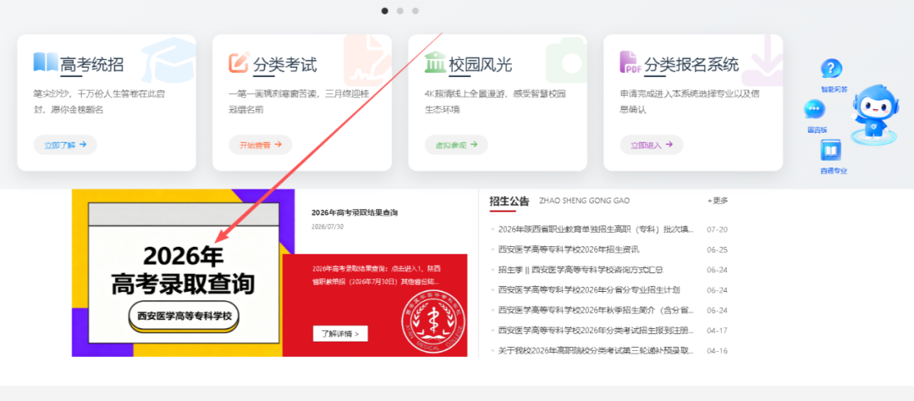Viewport: 914px width, 401px height.
Task: Expand announcements via +更多 link
Action: click(x=718, y=200)
